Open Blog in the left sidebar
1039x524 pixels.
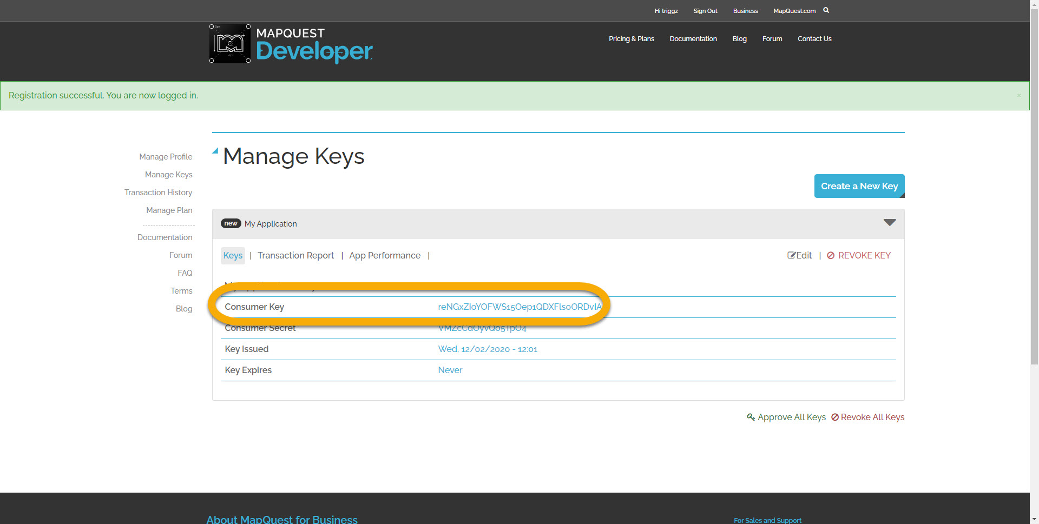184,309
